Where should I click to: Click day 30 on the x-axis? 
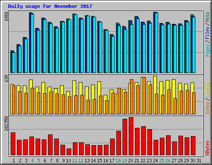click(193, 160)
